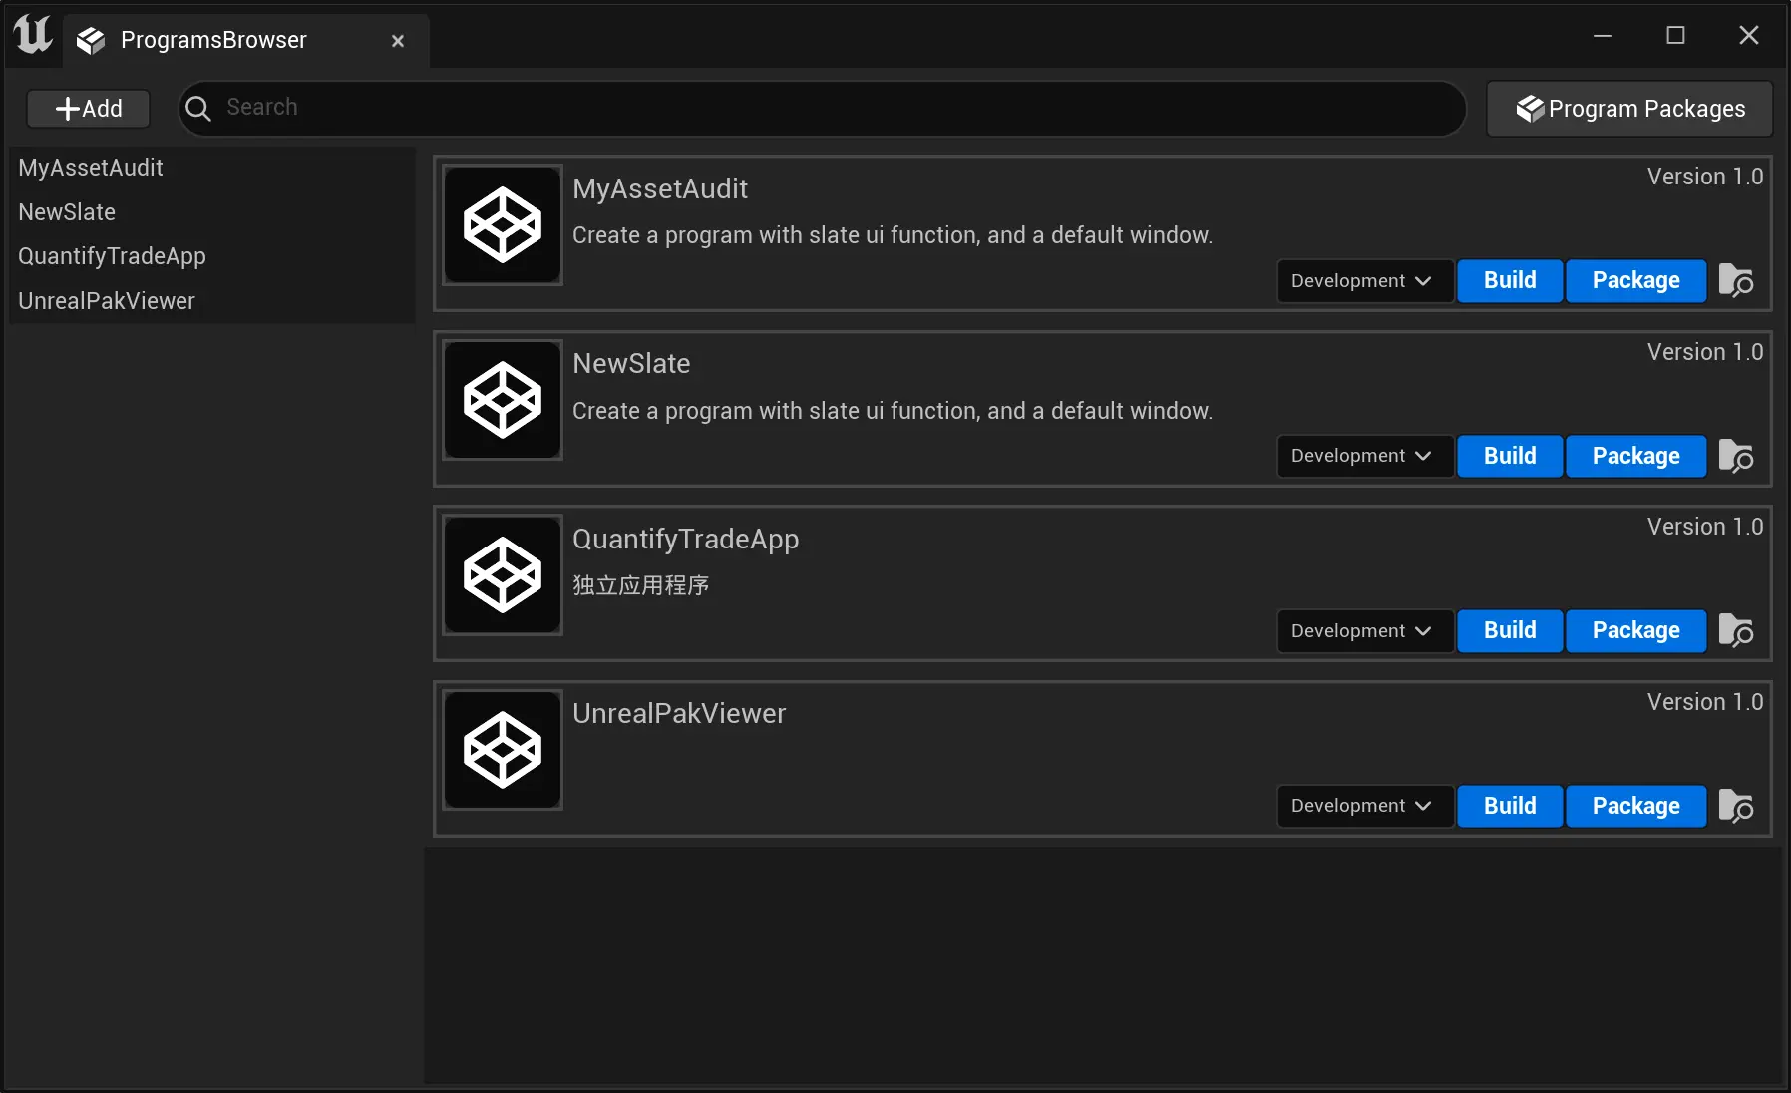
Task: Click the Unreal Engine logo icon
Action: pyautogui.click(x=33, y=36)
